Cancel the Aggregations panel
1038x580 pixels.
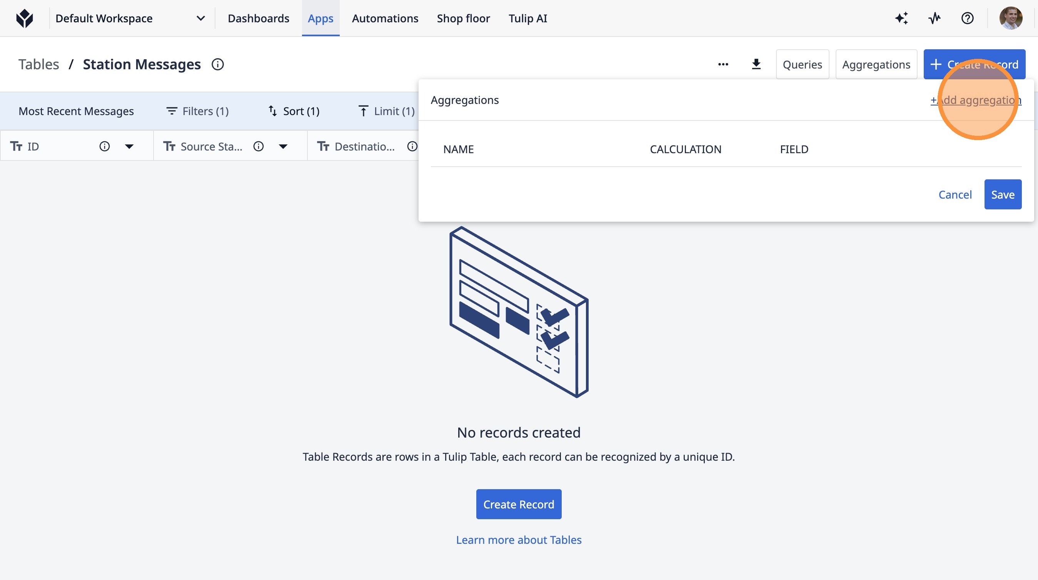(x=955, y=195)
